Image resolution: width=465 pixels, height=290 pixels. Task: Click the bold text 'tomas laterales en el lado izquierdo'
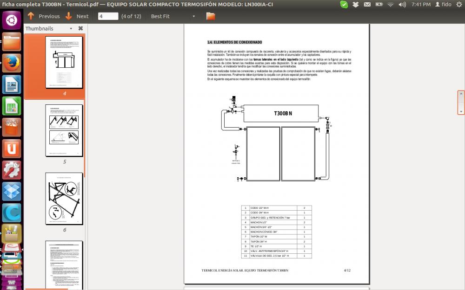276,59
